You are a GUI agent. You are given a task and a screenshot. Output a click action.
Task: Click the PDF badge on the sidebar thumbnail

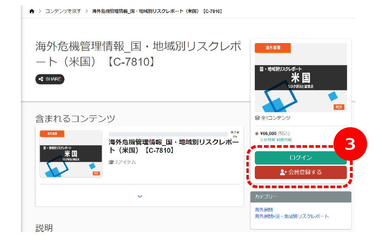tap(339, 107)
